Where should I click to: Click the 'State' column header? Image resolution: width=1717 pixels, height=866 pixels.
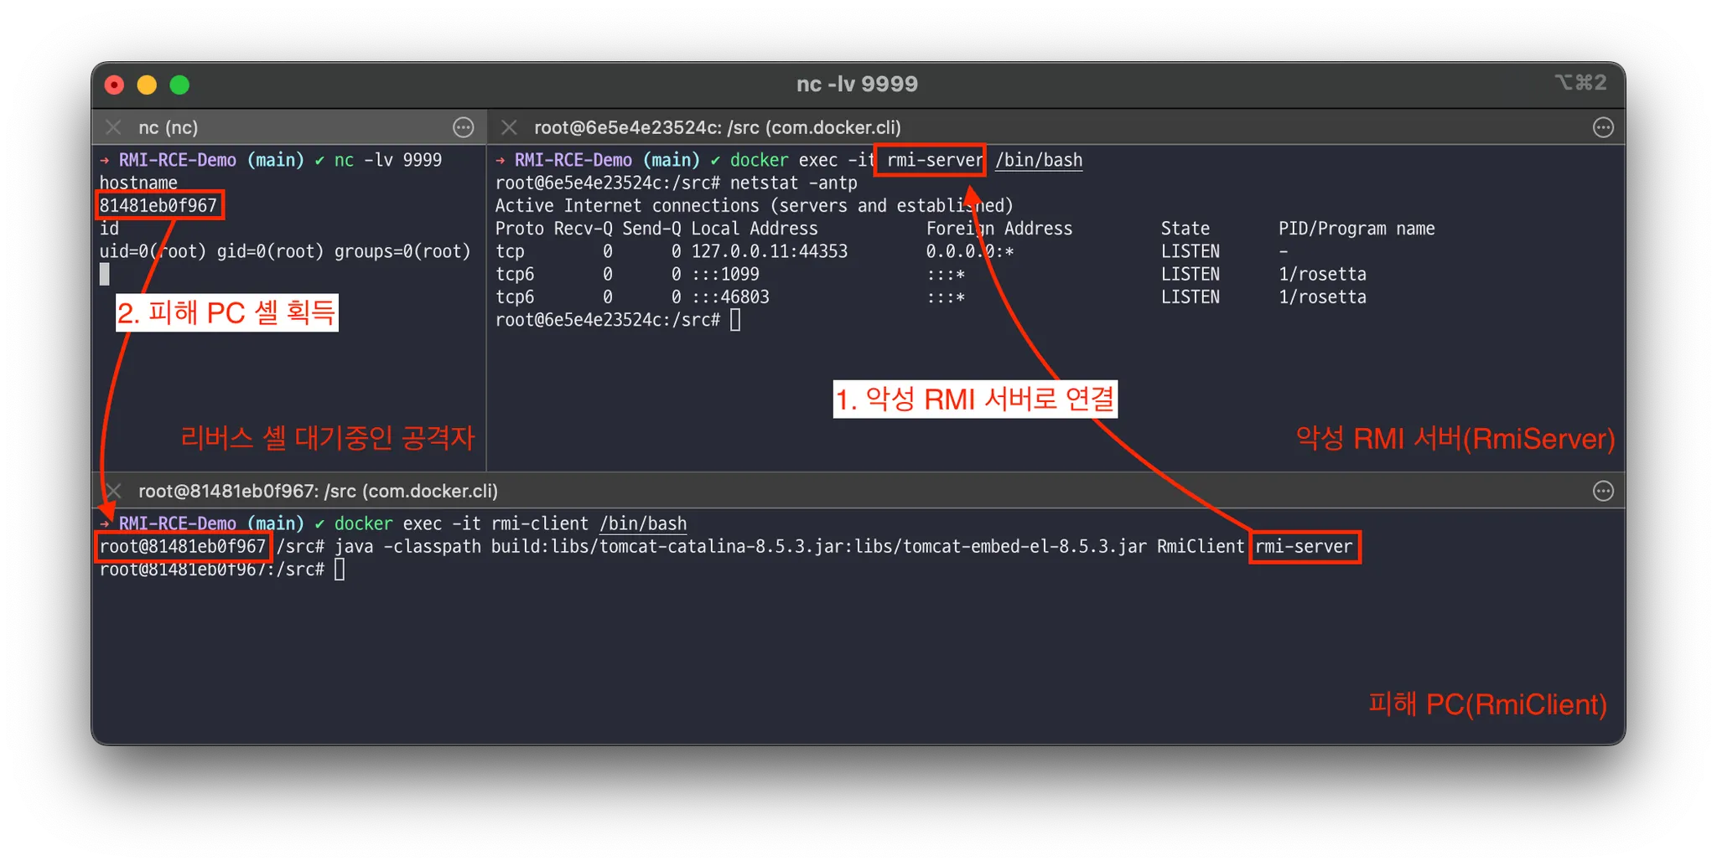click(1185, 229)
